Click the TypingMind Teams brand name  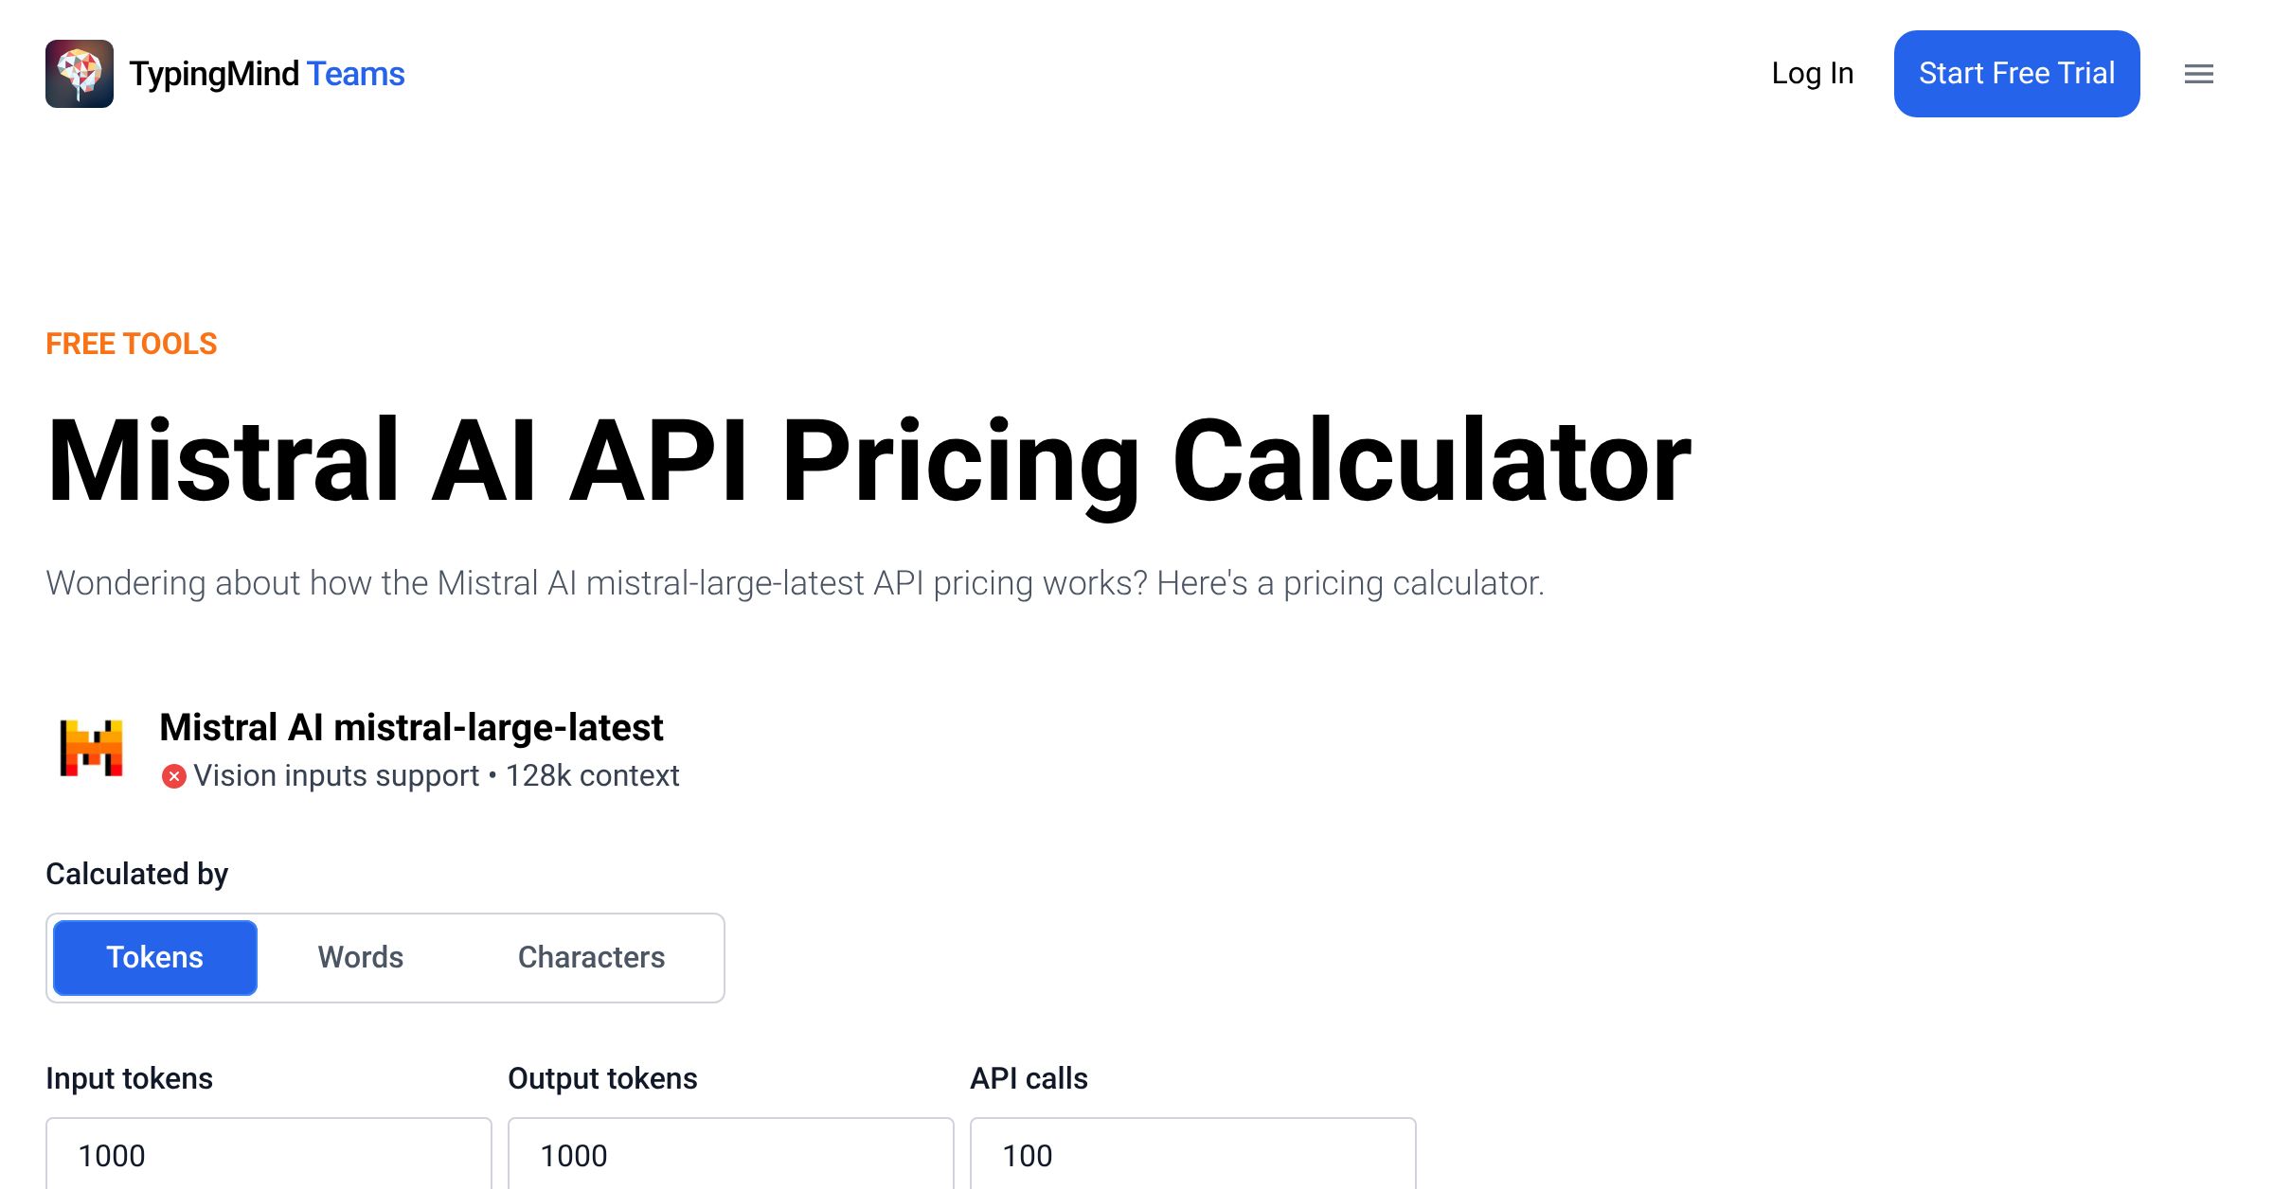point(267,74)
